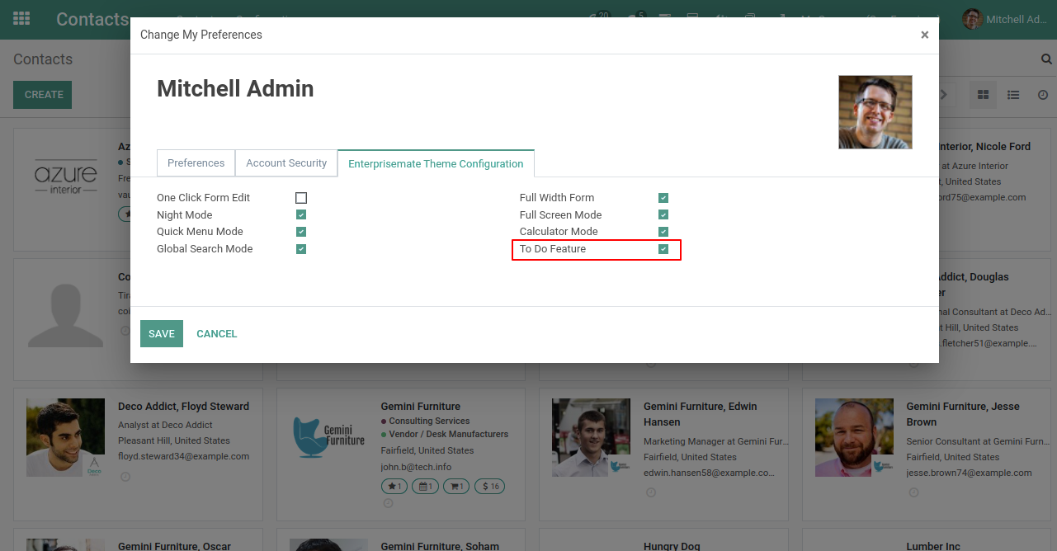The height and width of the screenshot is (551, 1057).
Task: Open Gemini Furniture, Edwin Hansen card title
Action: tap(701, 414)
